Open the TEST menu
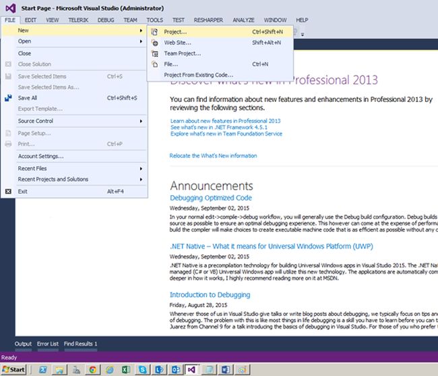 tap(178, 20)
